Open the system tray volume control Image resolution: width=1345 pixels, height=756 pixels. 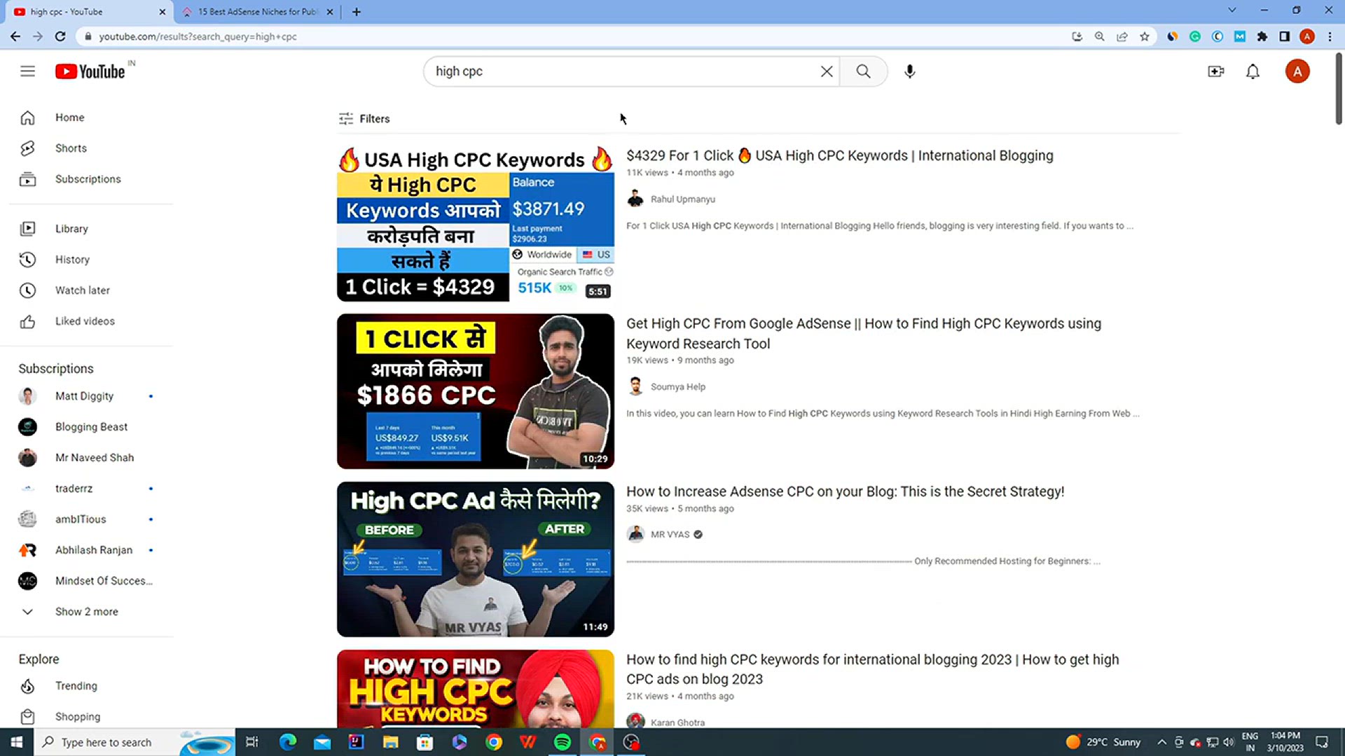coord(1228,742)
